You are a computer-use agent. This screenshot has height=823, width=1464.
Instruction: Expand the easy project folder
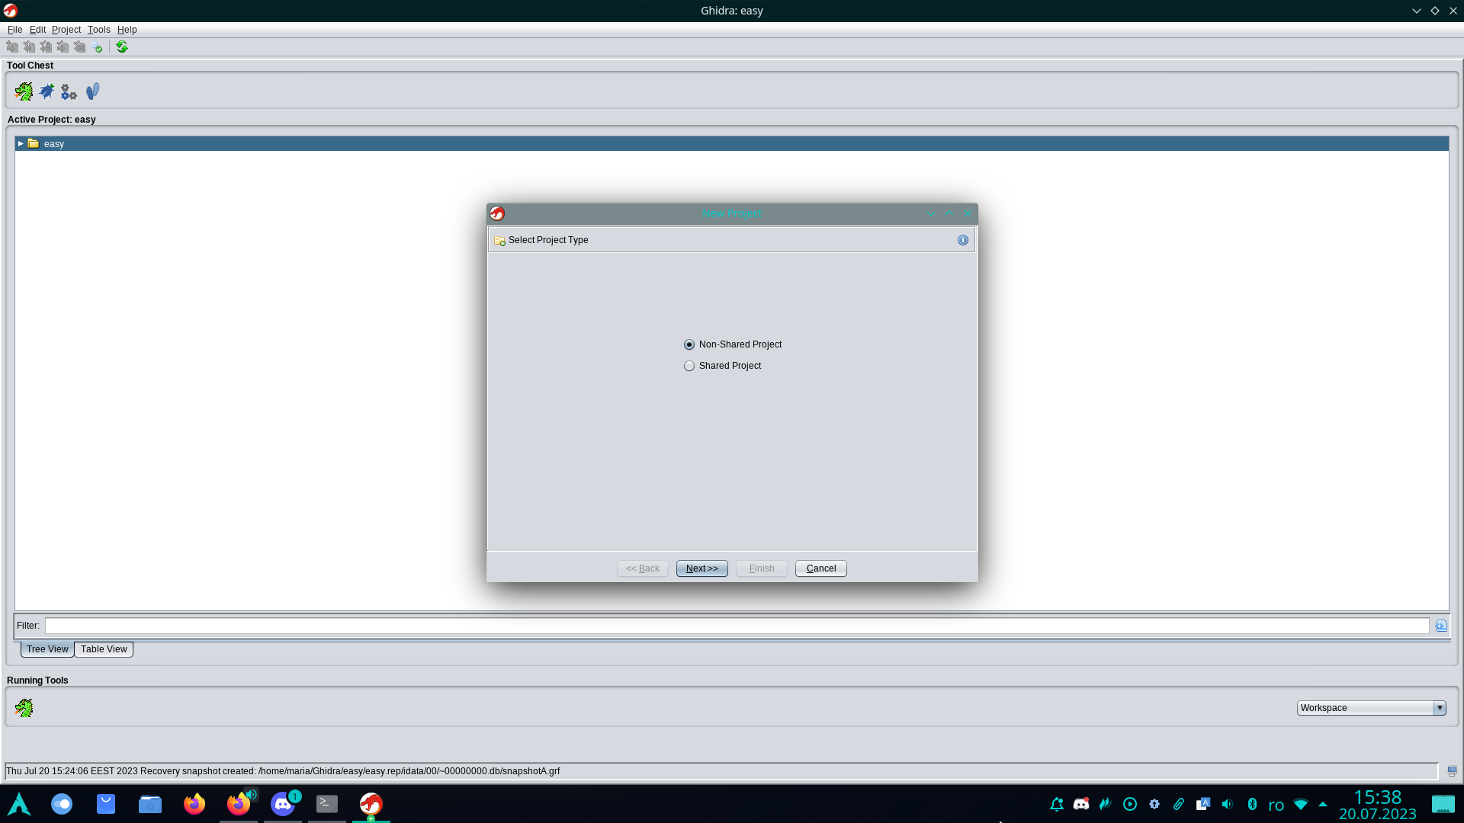(21, 143)
